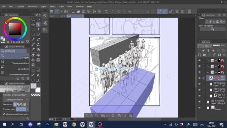Viewport: 227px width, 128px height.
Task: Open the File menu
Action: point(4,6)
